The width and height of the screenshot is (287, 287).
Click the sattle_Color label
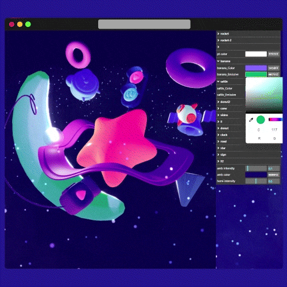[224, 88]
